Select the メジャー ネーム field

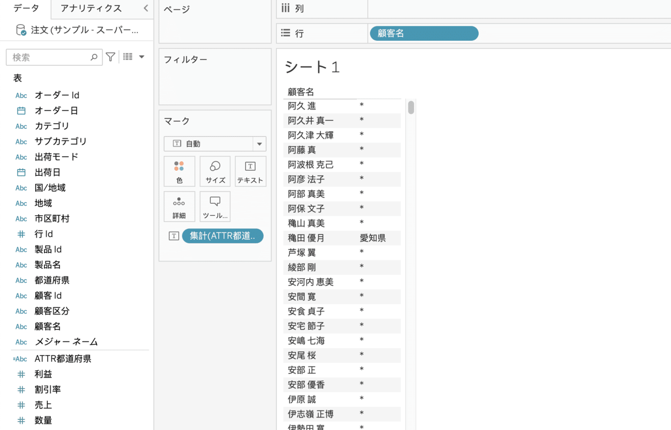tap(66, 341)
